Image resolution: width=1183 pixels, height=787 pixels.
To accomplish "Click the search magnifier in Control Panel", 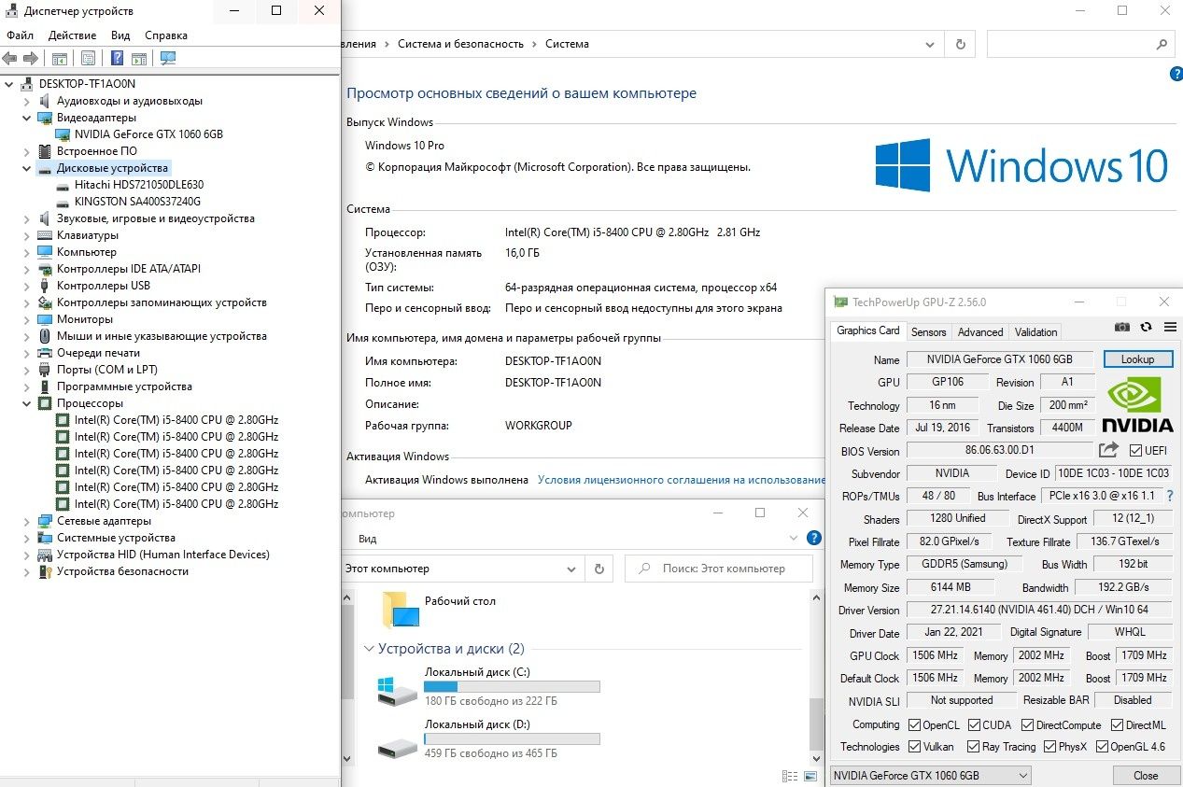I will point(1162,44).
